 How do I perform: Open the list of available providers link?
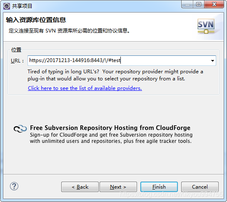(x=85, y=88)
